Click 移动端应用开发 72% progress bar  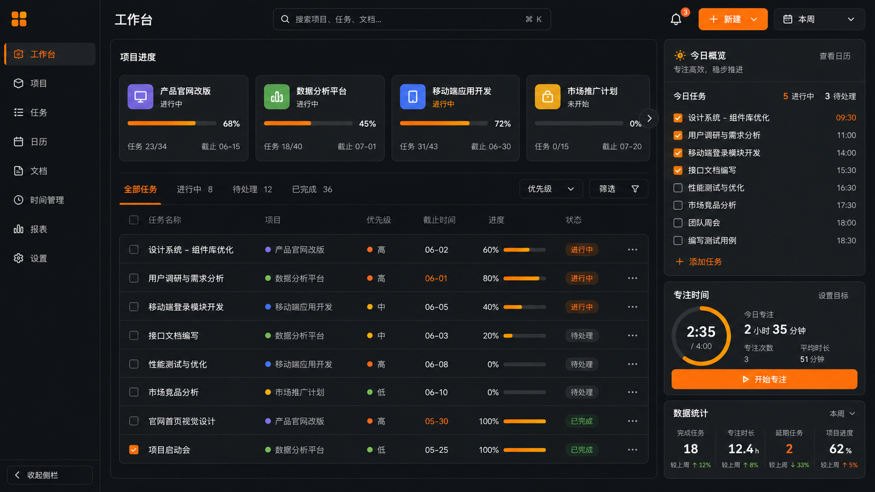pos(444,123)
